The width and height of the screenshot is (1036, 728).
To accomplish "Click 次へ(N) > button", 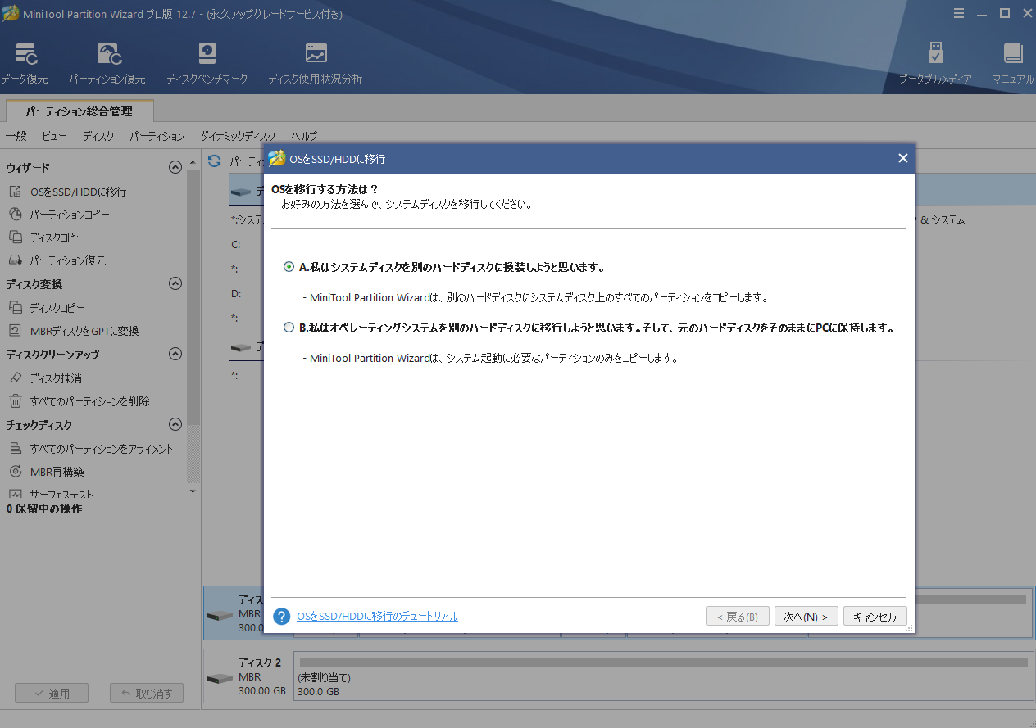I will 806,617.
